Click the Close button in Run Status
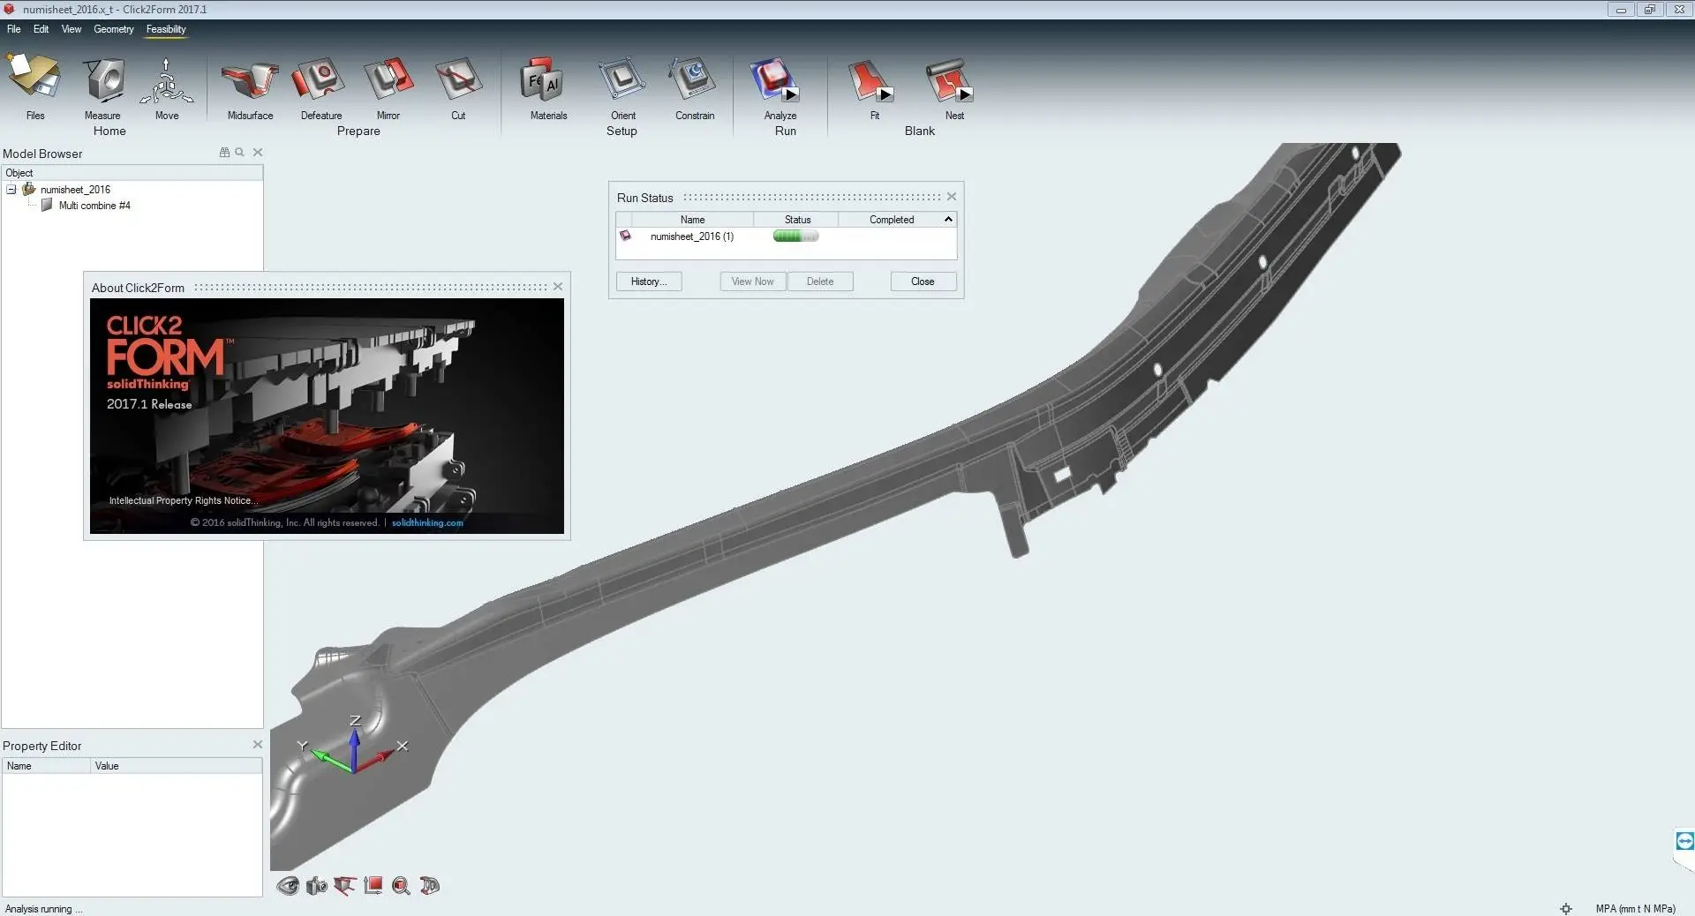 (923, 282)
